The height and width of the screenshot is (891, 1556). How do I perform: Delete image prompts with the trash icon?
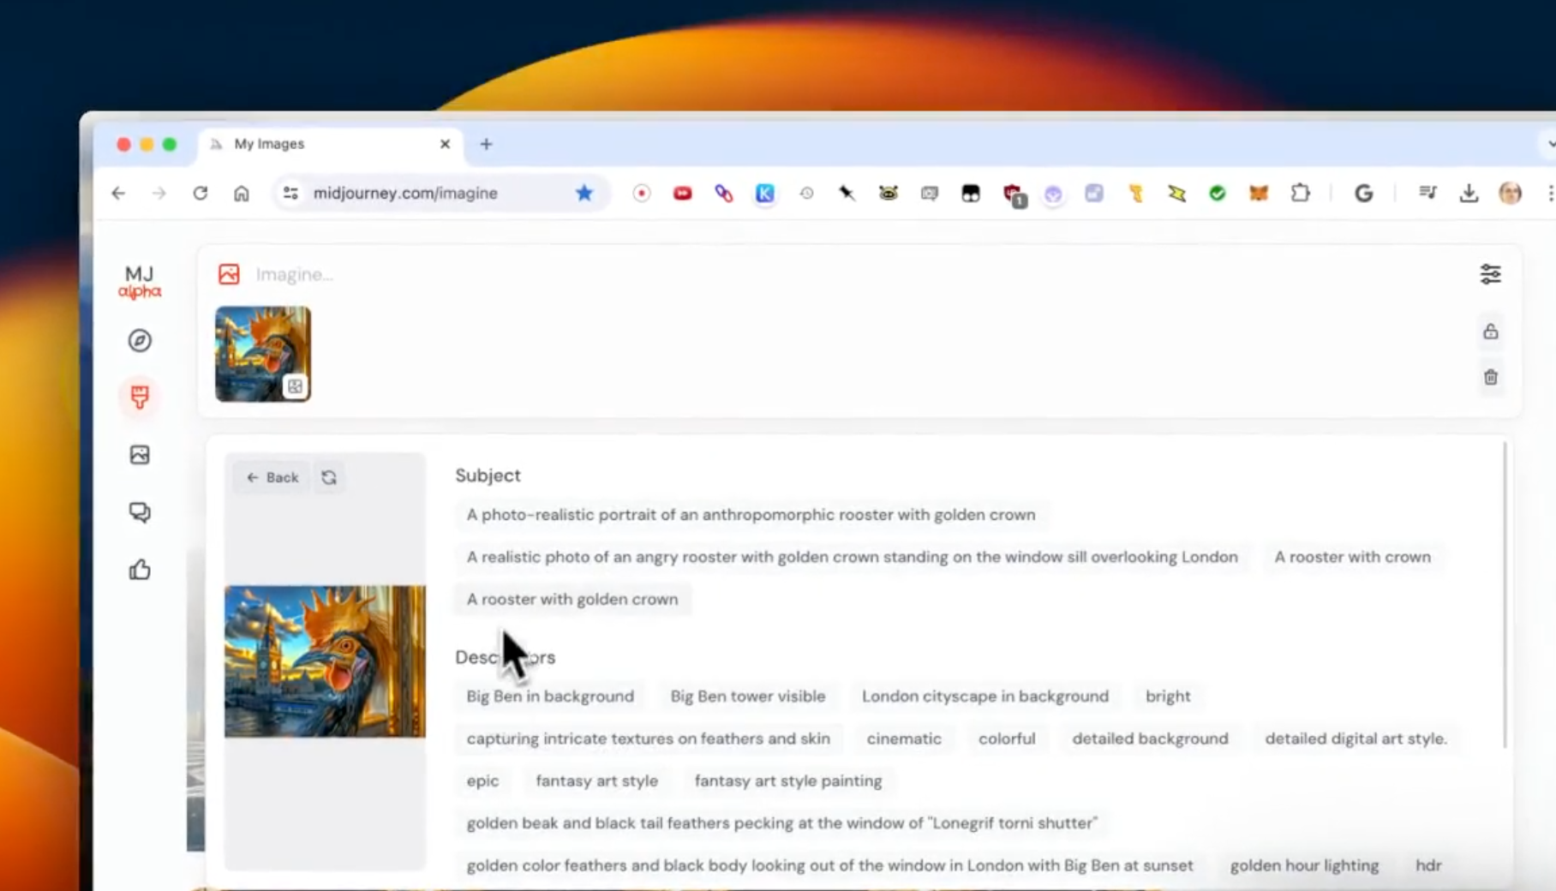click(x=1491, y=377)
